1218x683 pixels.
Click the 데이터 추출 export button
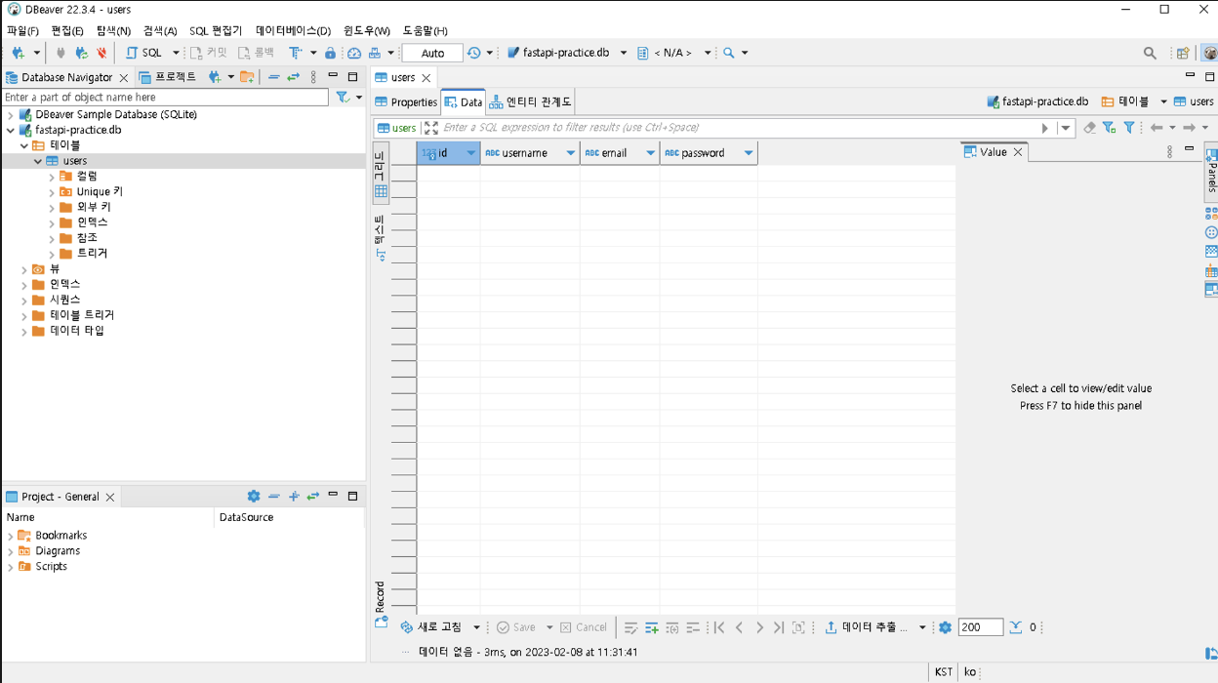[x=867, y=627]
